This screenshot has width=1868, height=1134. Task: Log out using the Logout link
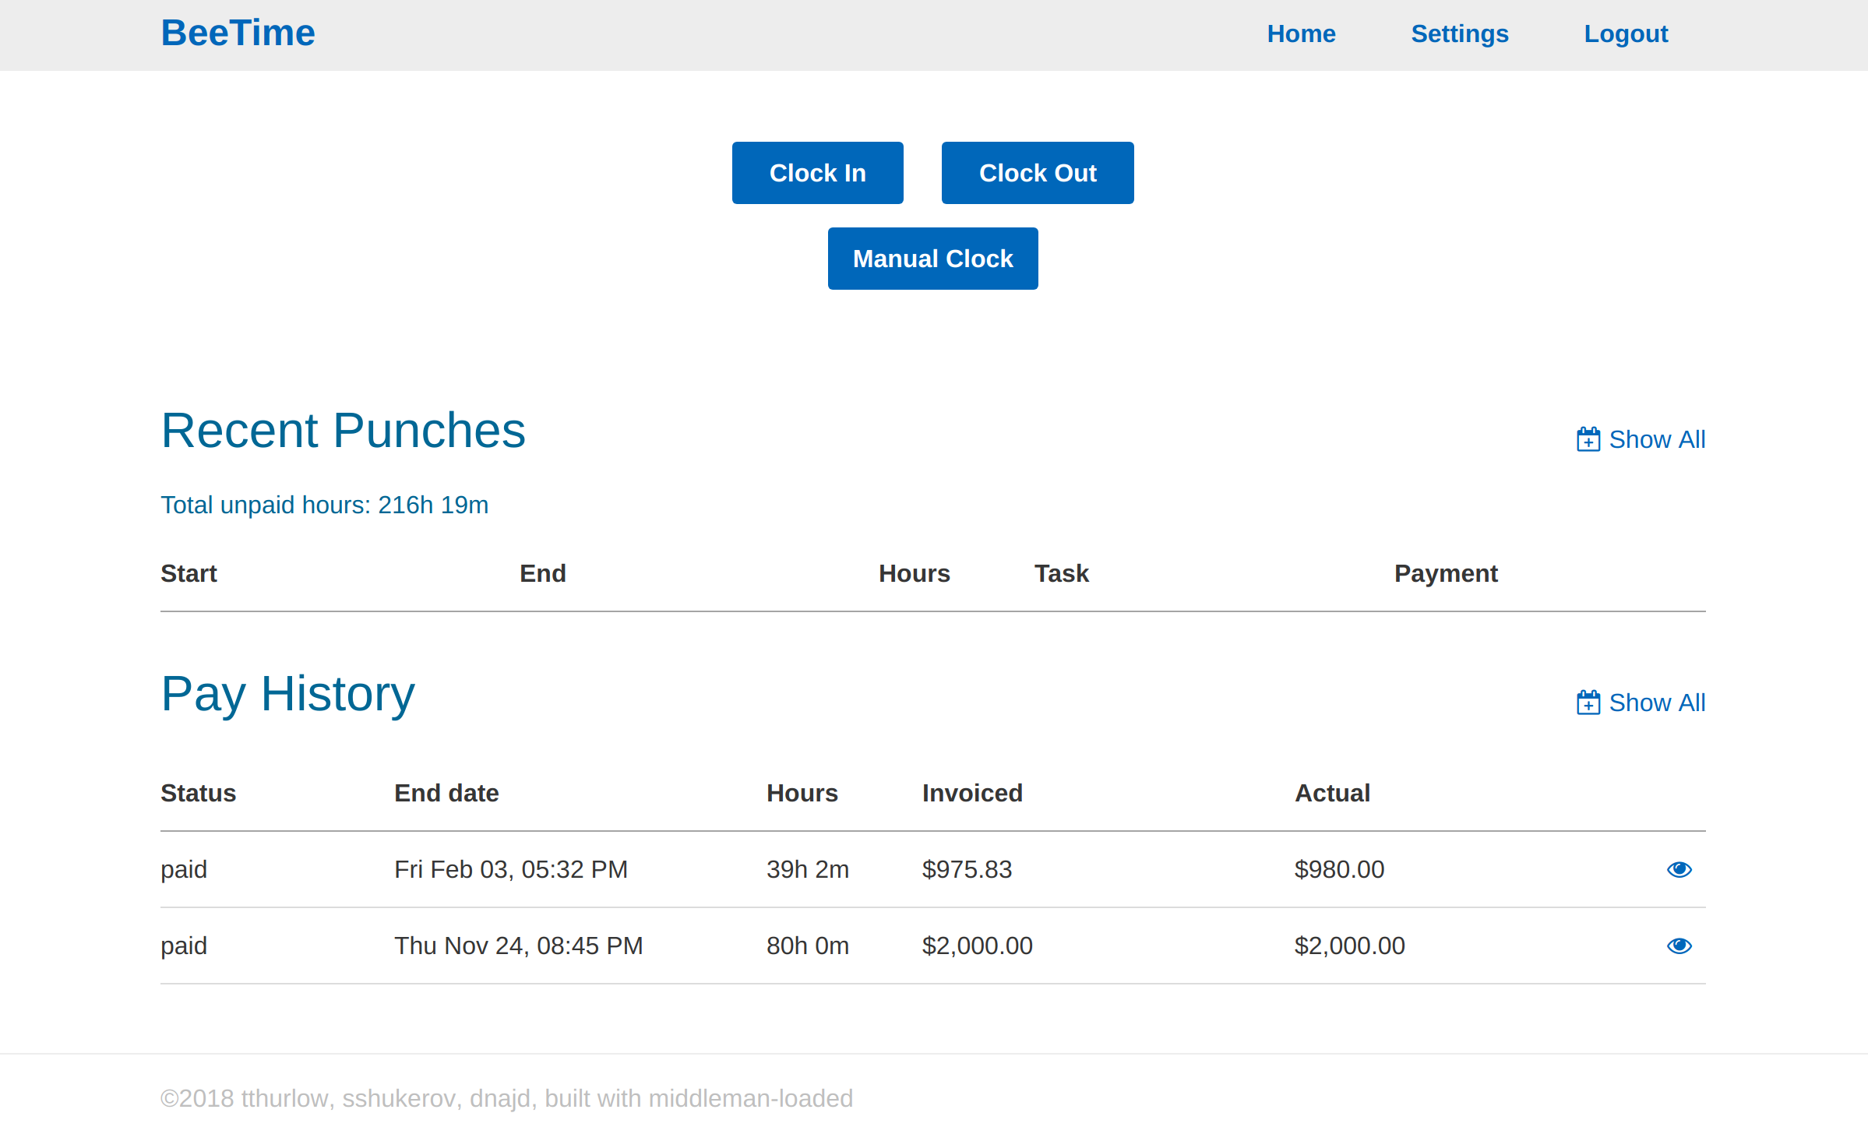pyautogui.click(x=1626, y=33)
